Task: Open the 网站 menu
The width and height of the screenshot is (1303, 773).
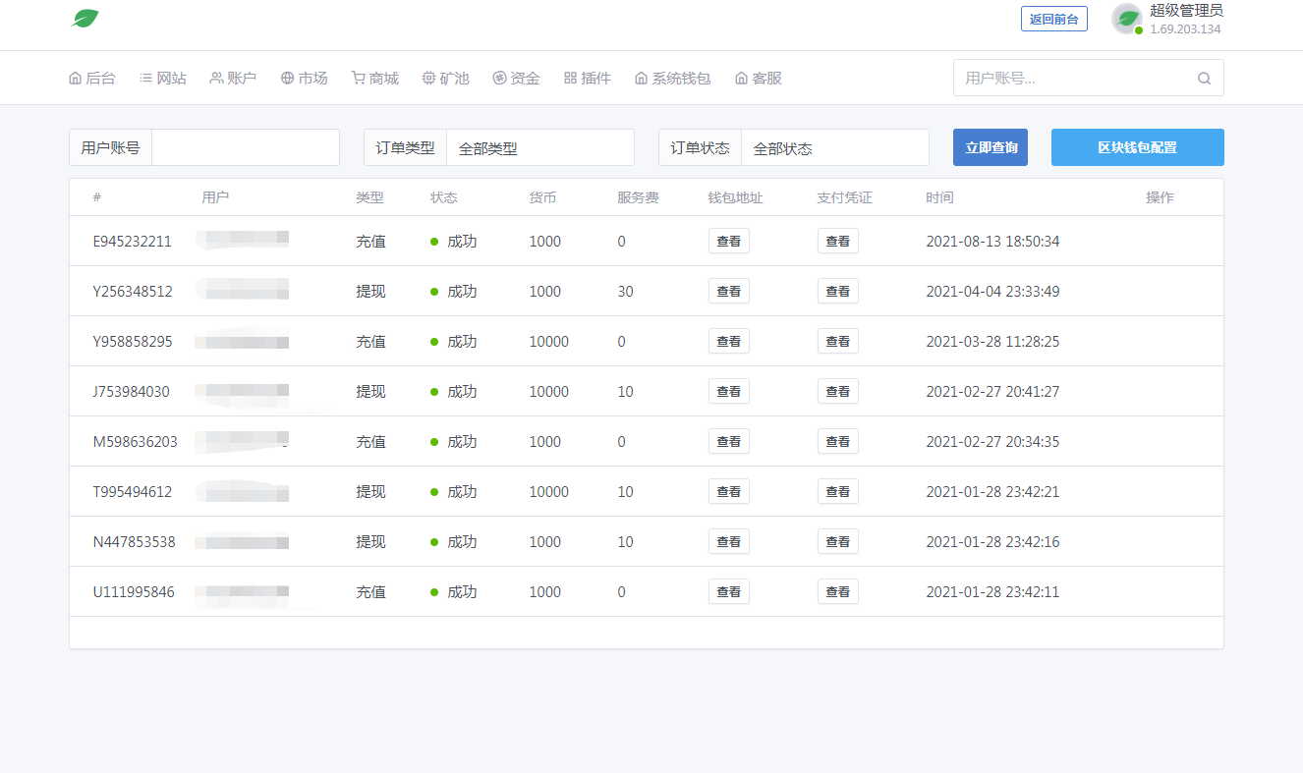Action: [x=163, y=78]
